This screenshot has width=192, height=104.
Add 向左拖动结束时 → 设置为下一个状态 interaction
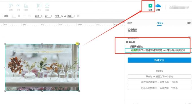159,82
